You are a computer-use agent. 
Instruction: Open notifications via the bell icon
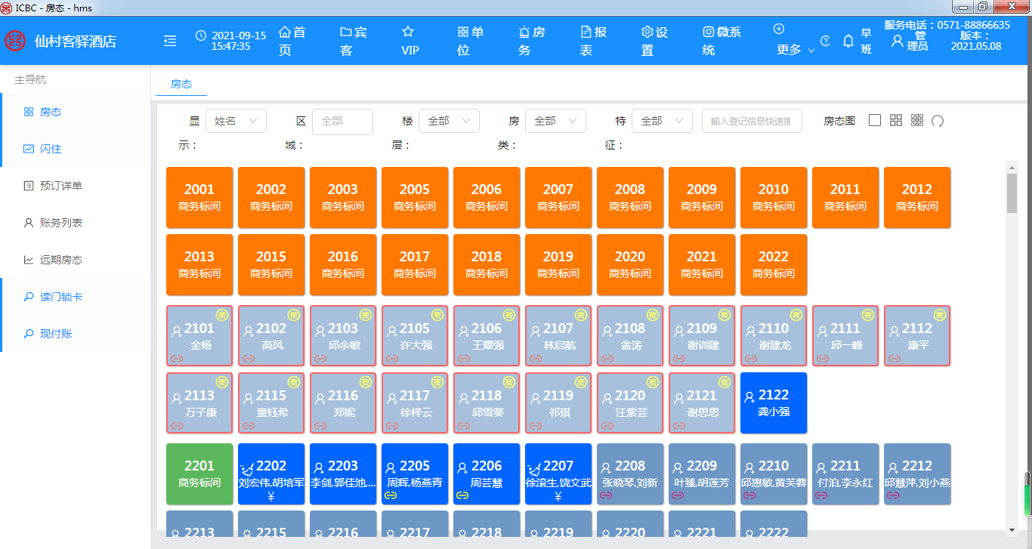(x=848, y=41)
